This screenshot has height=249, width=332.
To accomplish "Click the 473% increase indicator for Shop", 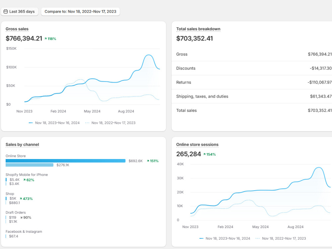I will [26, 199].
